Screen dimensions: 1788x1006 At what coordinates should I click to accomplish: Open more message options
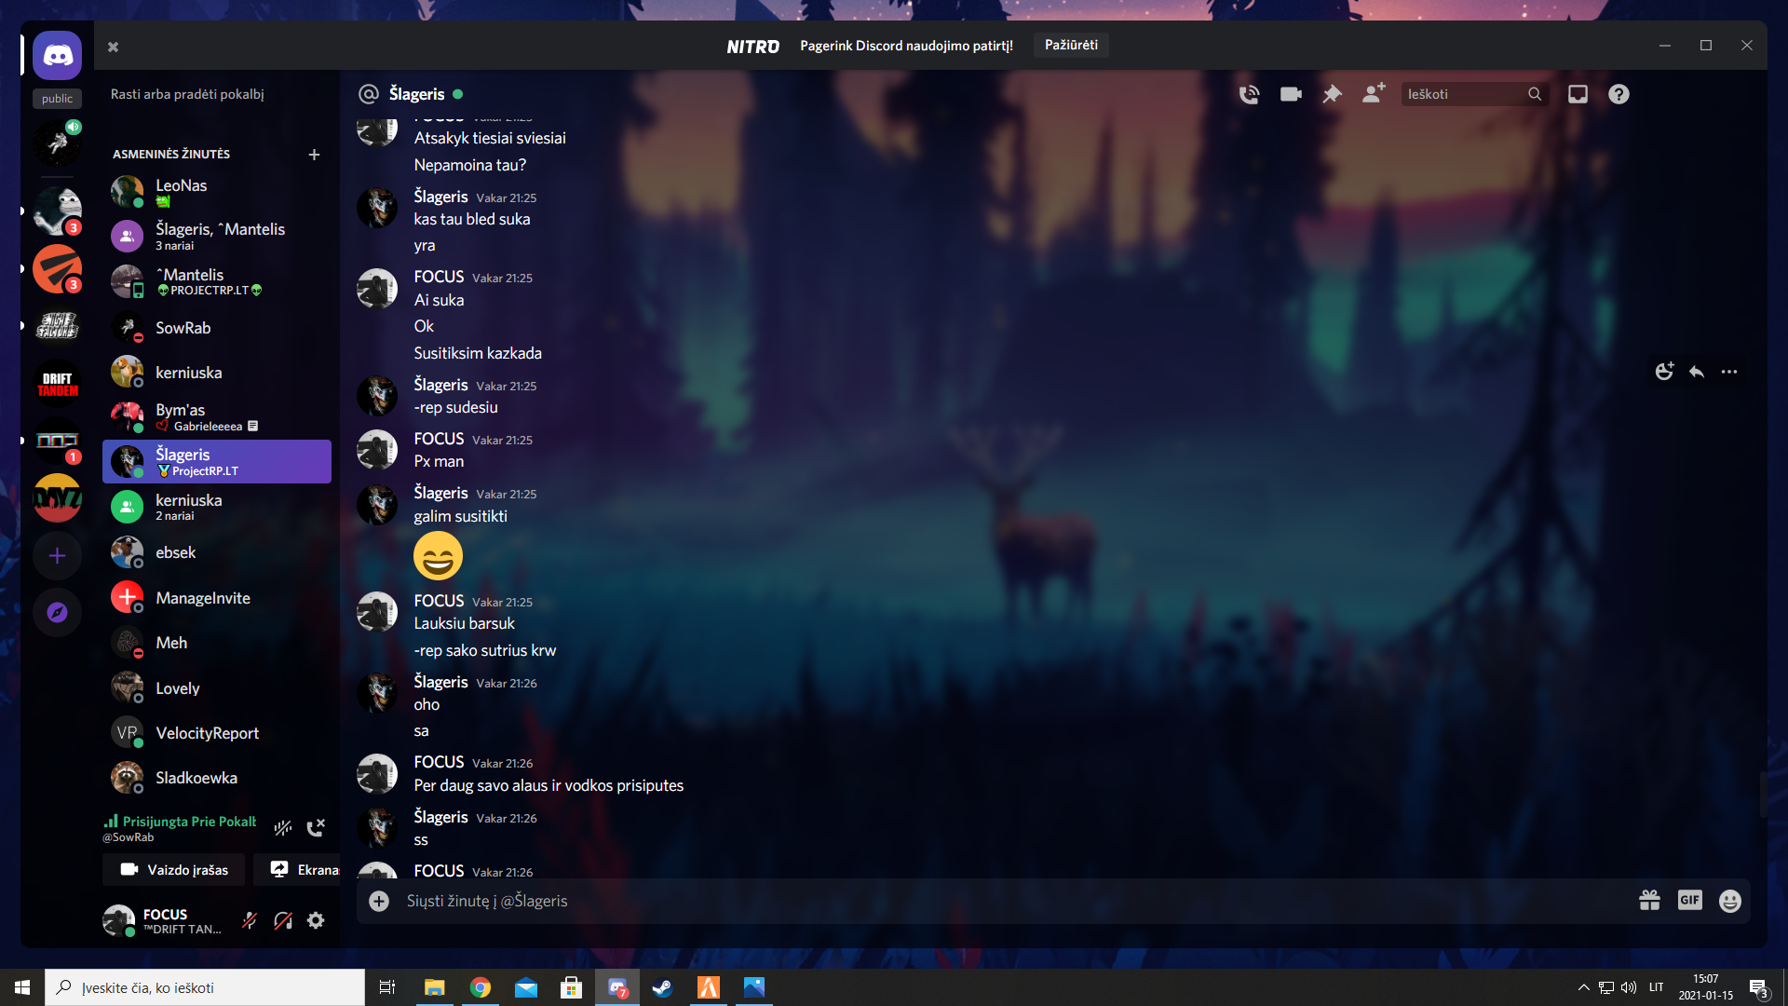click(x=1729, y=372)
